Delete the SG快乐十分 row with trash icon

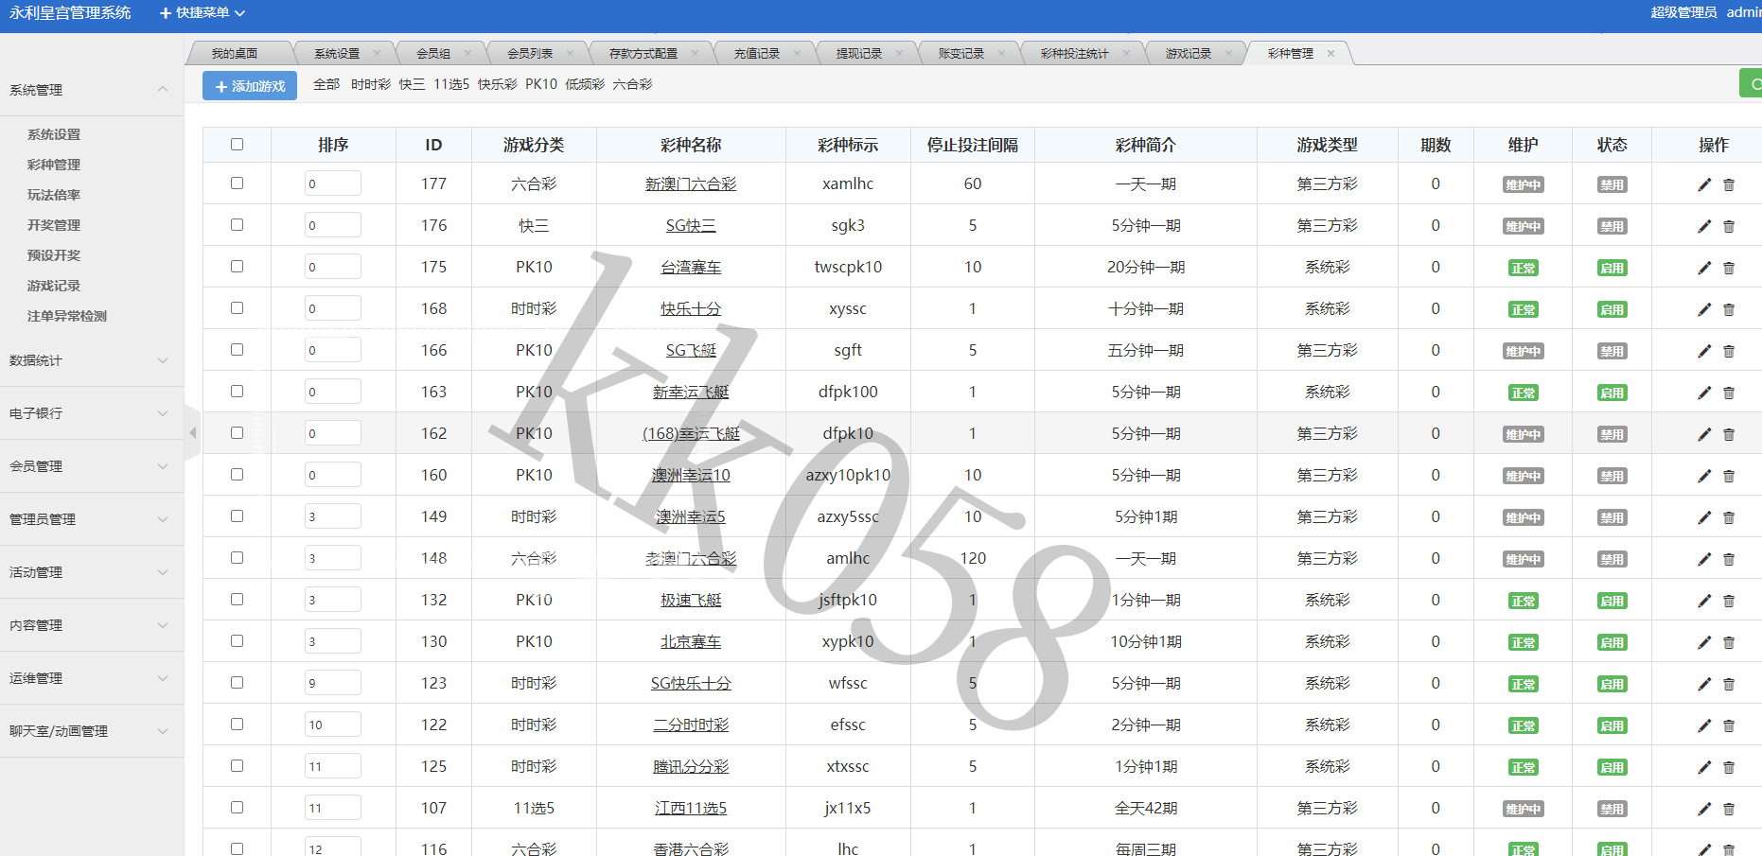[x=1729, y=684]
